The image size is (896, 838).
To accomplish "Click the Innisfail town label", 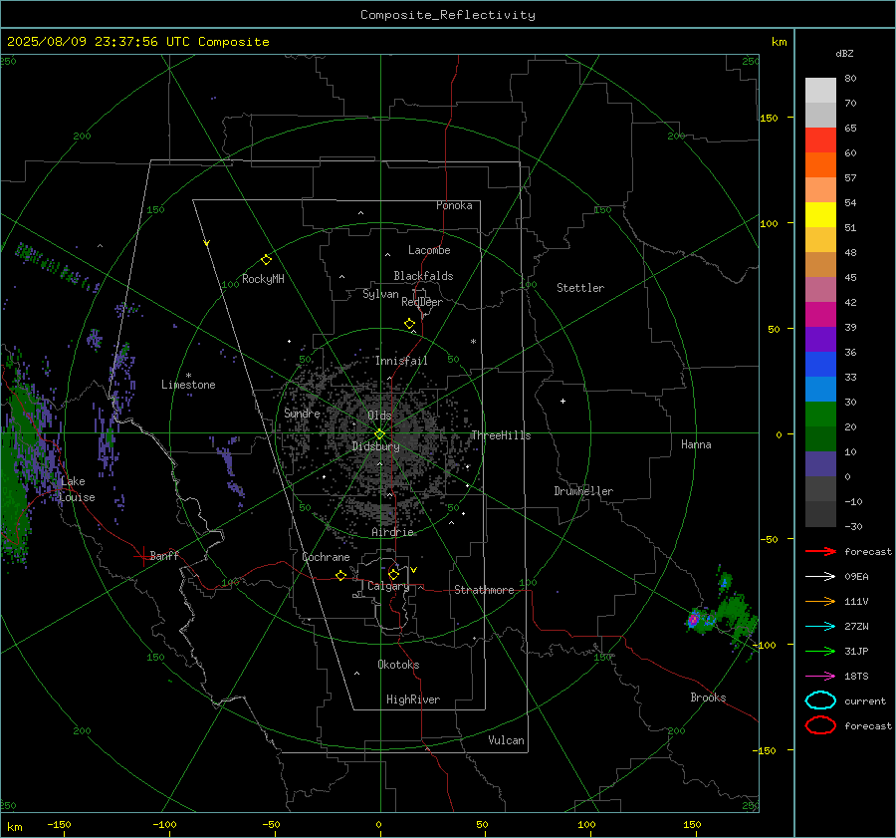I will coord(401,361).
